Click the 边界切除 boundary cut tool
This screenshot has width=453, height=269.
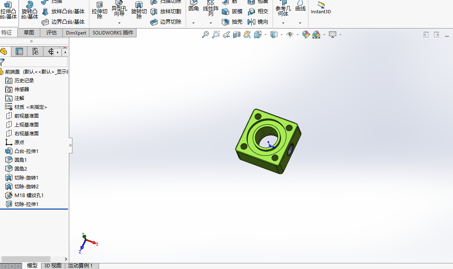tap(166, 22)
